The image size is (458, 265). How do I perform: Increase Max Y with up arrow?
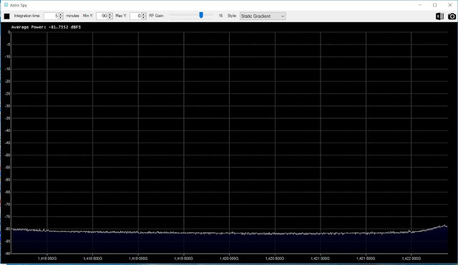pyautogui.click(x=144, y=14)
